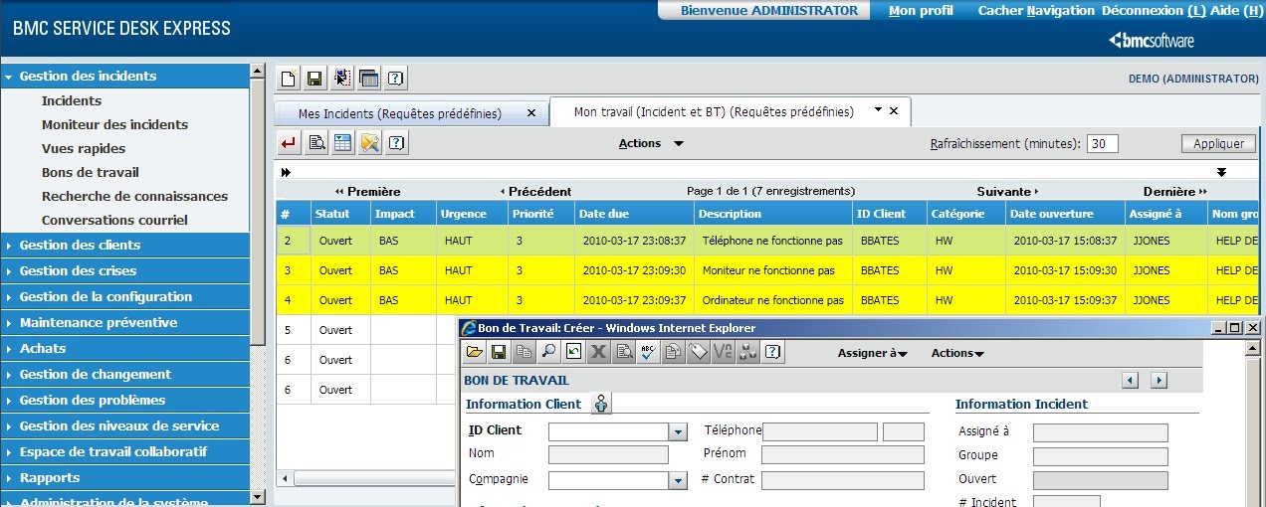Expand the Gestion de changement section
Viewport: 1266px width, 507px height.
click(125, 374)
